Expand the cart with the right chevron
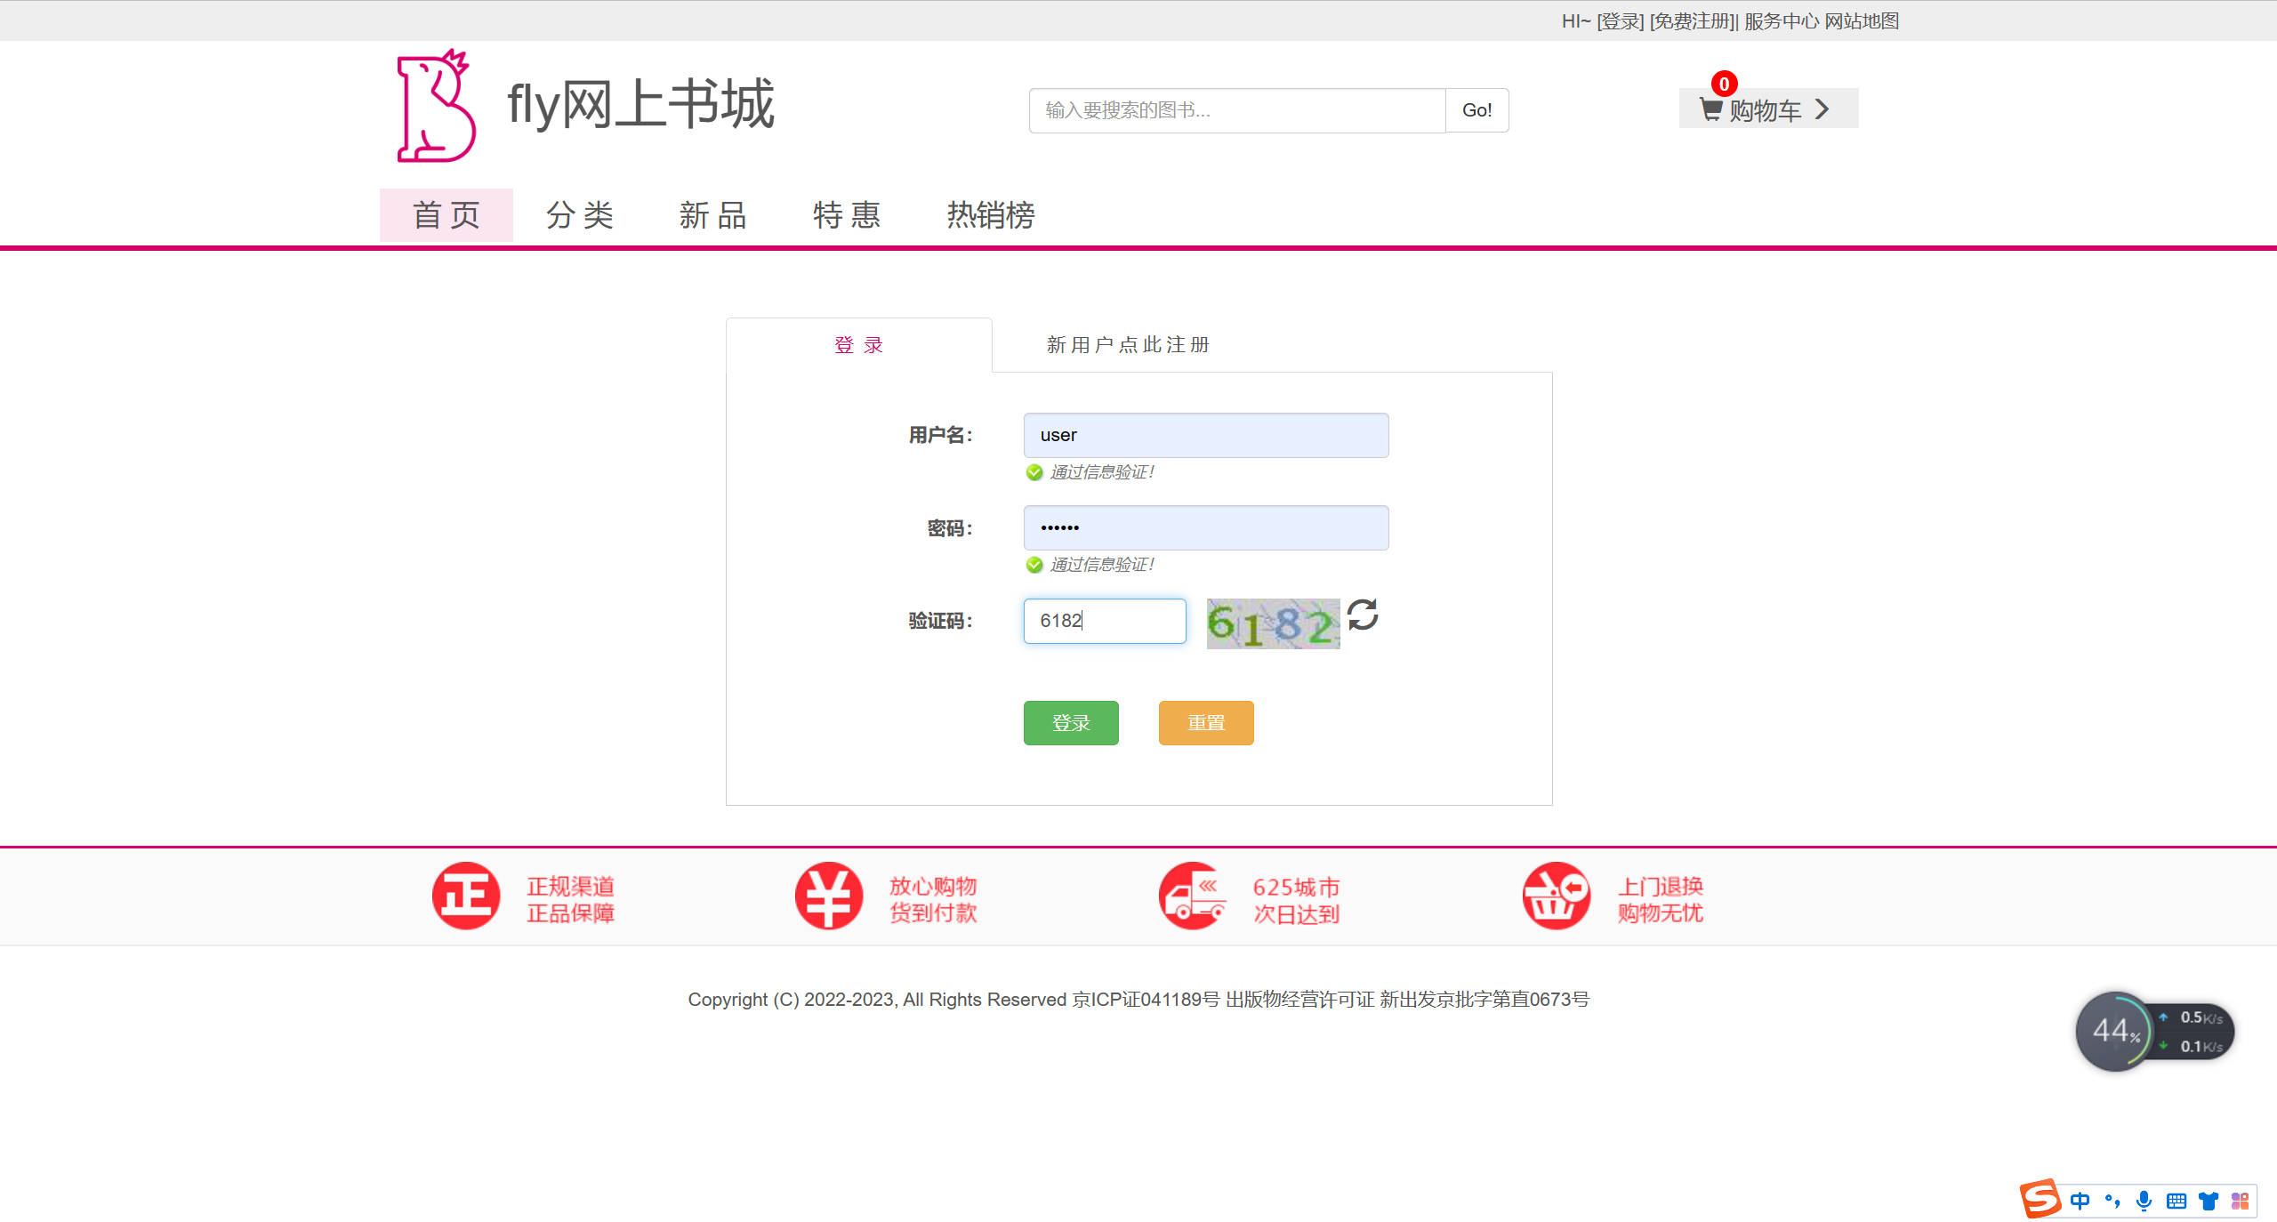Viewport: 2277px width, 1222px height. (1822, 109)
